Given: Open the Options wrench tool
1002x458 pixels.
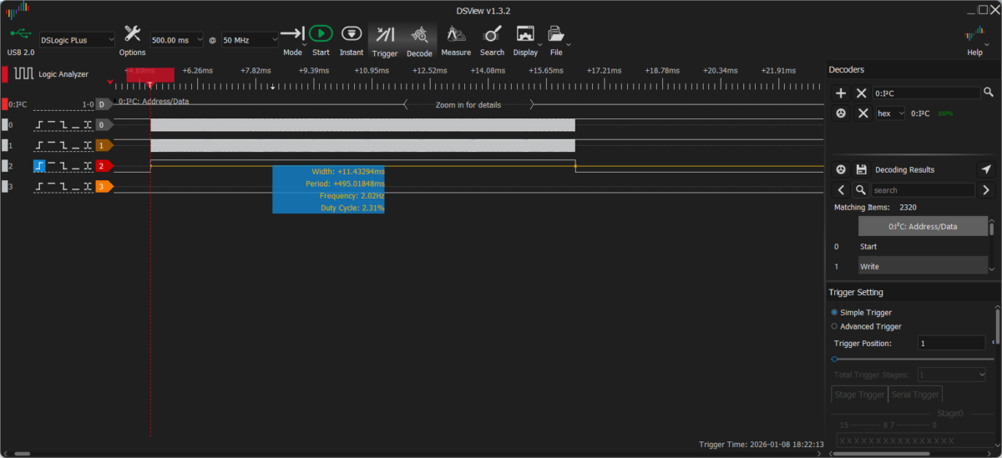Looking at the screenshot, I should point(132,34).
